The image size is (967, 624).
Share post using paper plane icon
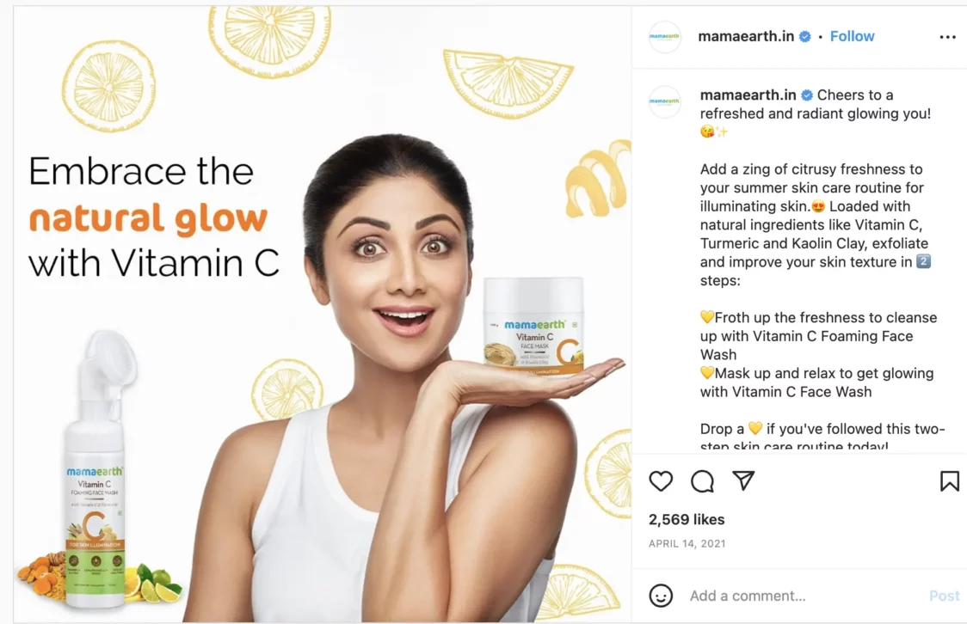coord(744,480)
